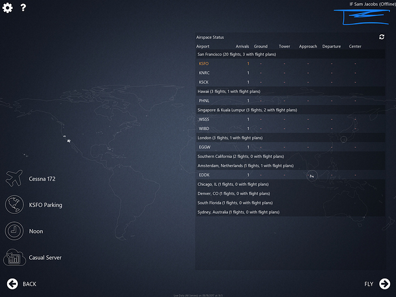The height and width of the screenshot is (297, 396).
Task: Click the cloud server icon
Action: point(14,257)
